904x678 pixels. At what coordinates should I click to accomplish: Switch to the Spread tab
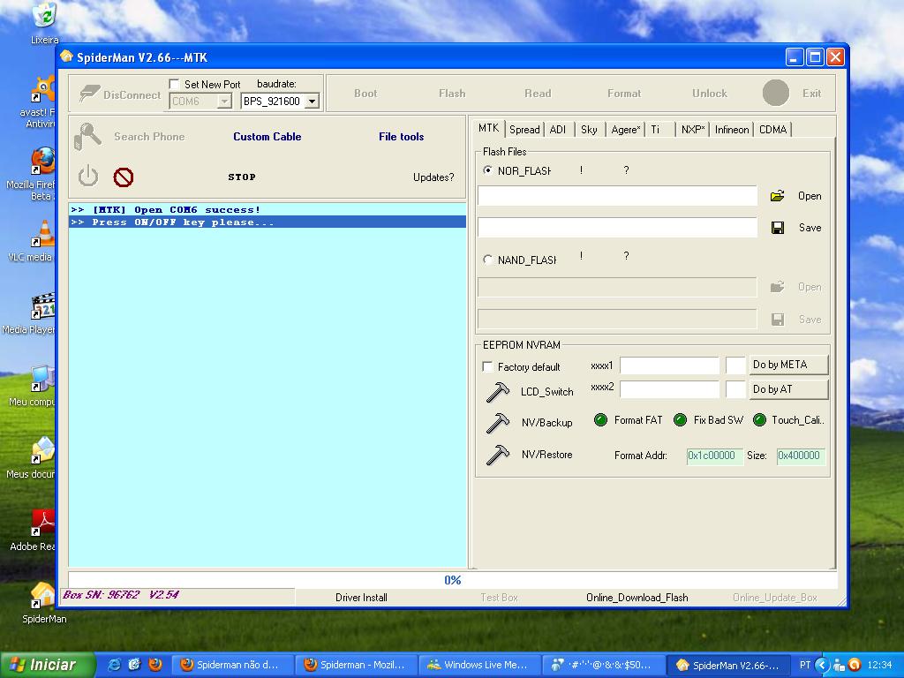[x=524, y=130]
